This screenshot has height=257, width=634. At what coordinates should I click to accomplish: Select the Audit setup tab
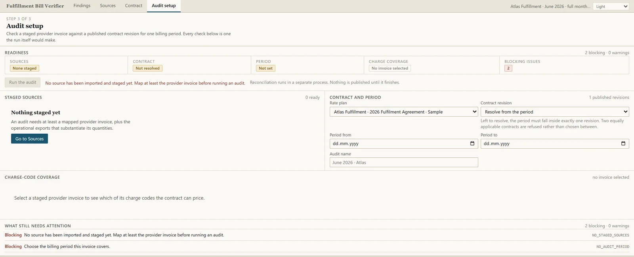click(164, 6)
